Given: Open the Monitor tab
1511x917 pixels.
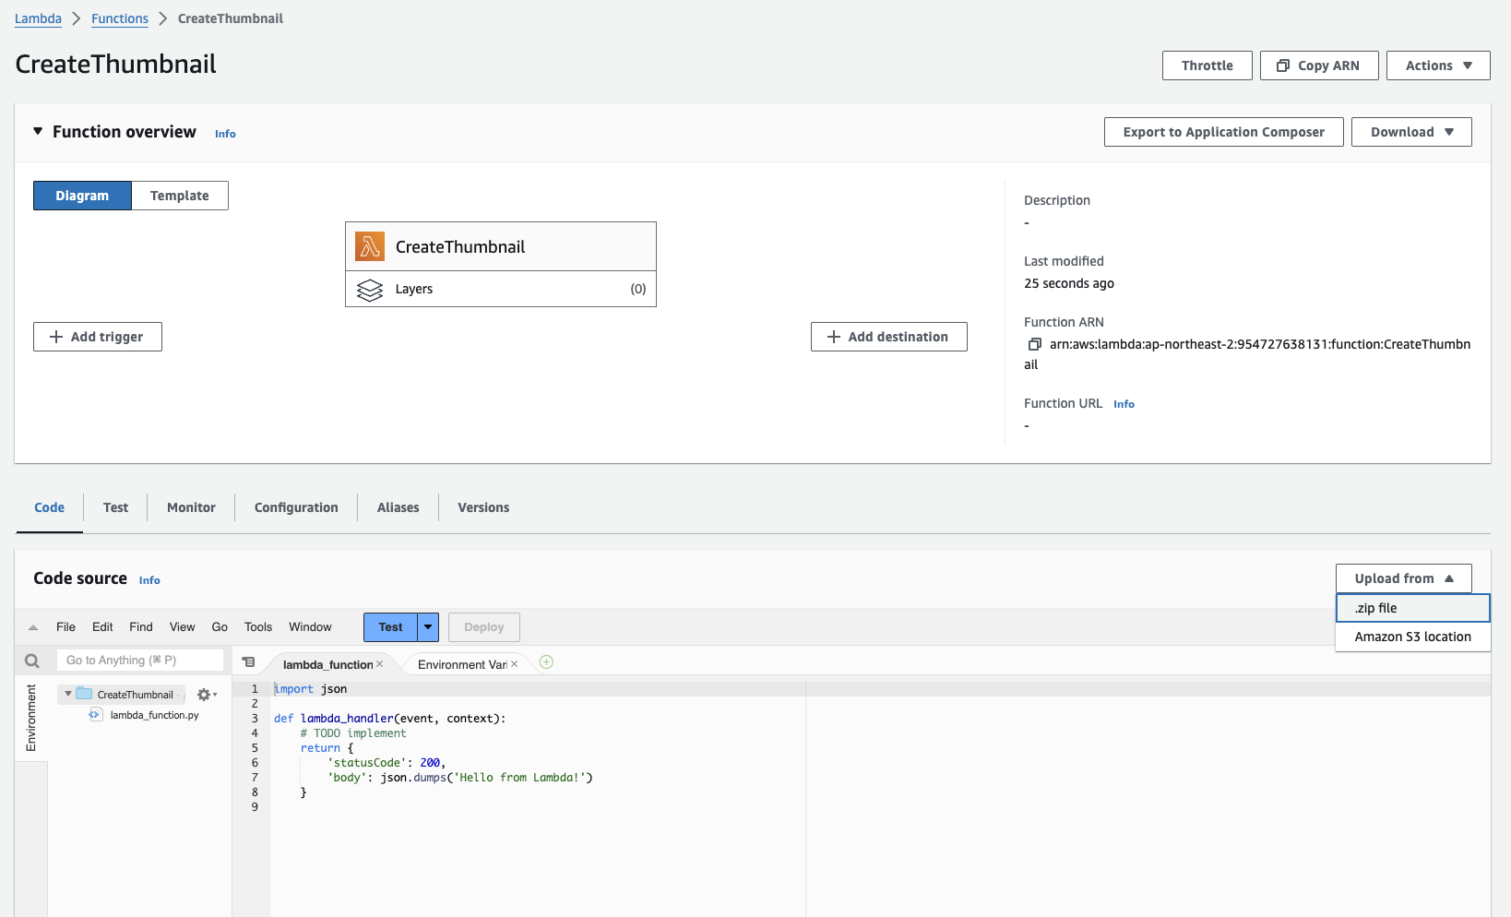Looking at the screenshot, I should (191, 507).
